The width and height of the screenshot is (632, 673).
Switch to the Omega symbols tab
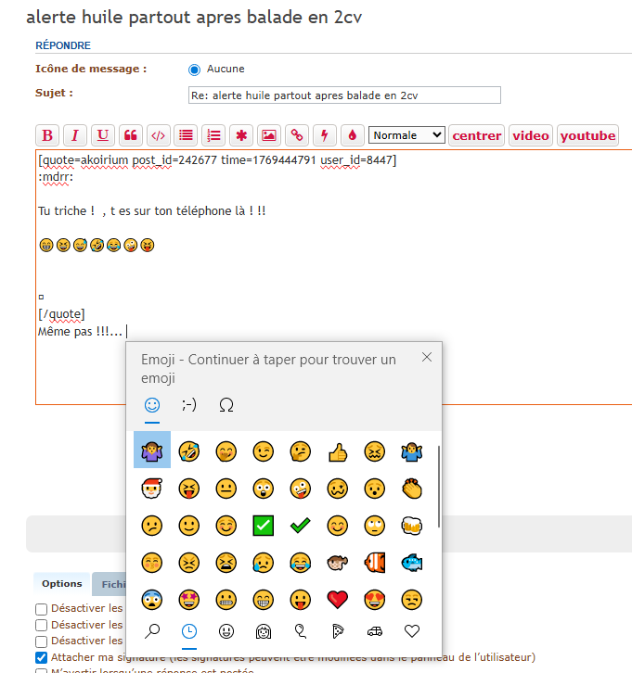pos(226,404)
